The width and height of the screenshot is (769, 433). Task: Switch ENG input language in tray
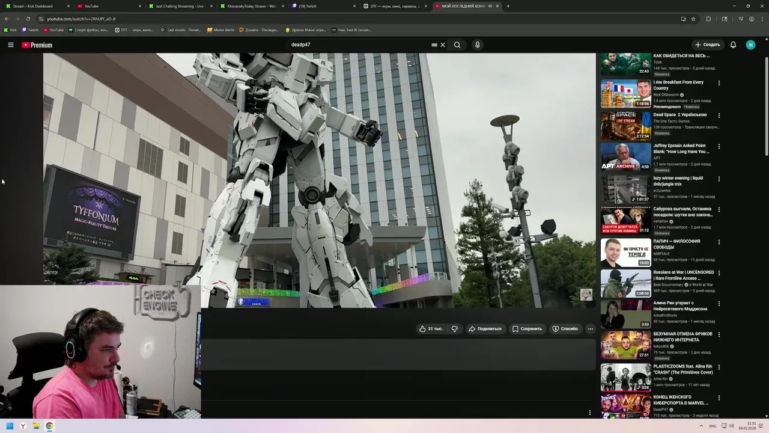click(713, 426)
